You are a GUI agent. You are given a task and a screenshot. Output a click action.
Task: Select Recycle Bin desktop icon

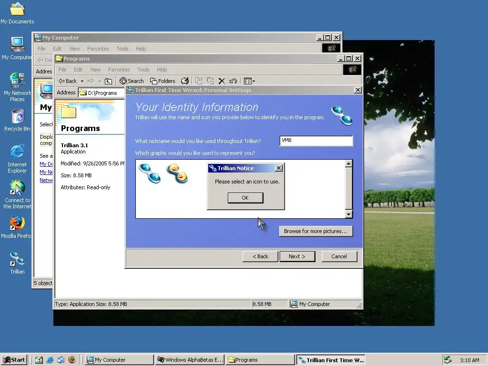pyautogui.click(x=17, y=120)
